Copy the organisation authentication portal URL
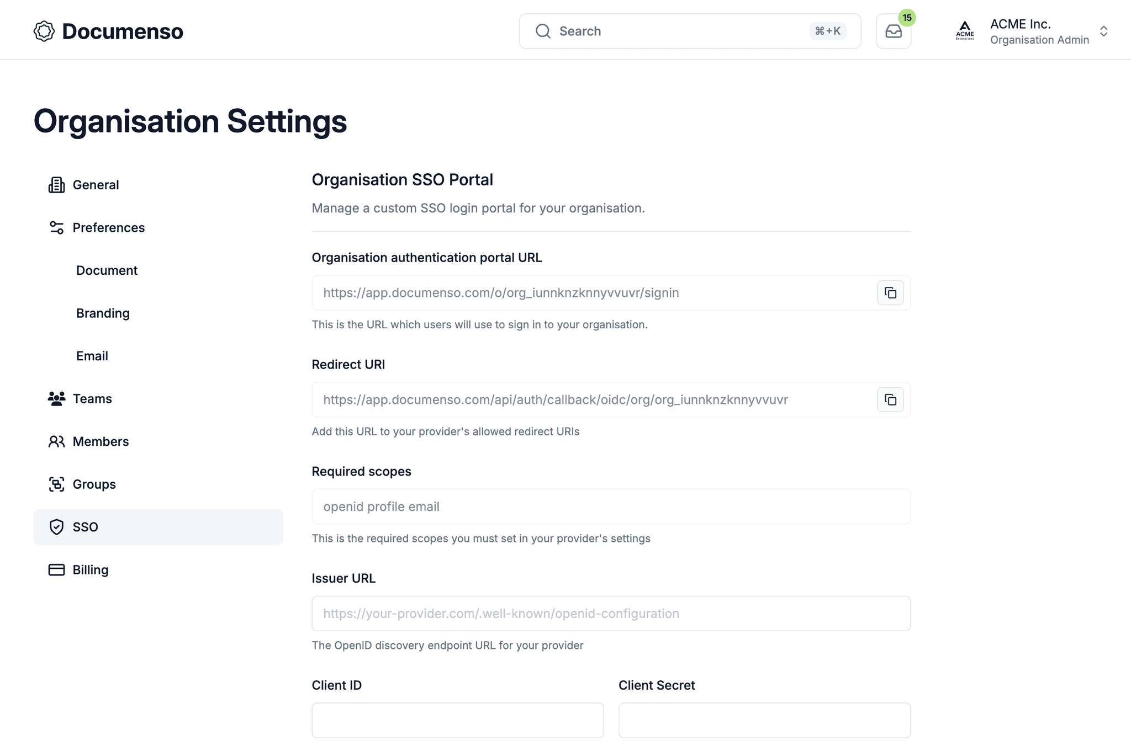Viewport: 1131px width, 752px height. [x=890, y=292]
